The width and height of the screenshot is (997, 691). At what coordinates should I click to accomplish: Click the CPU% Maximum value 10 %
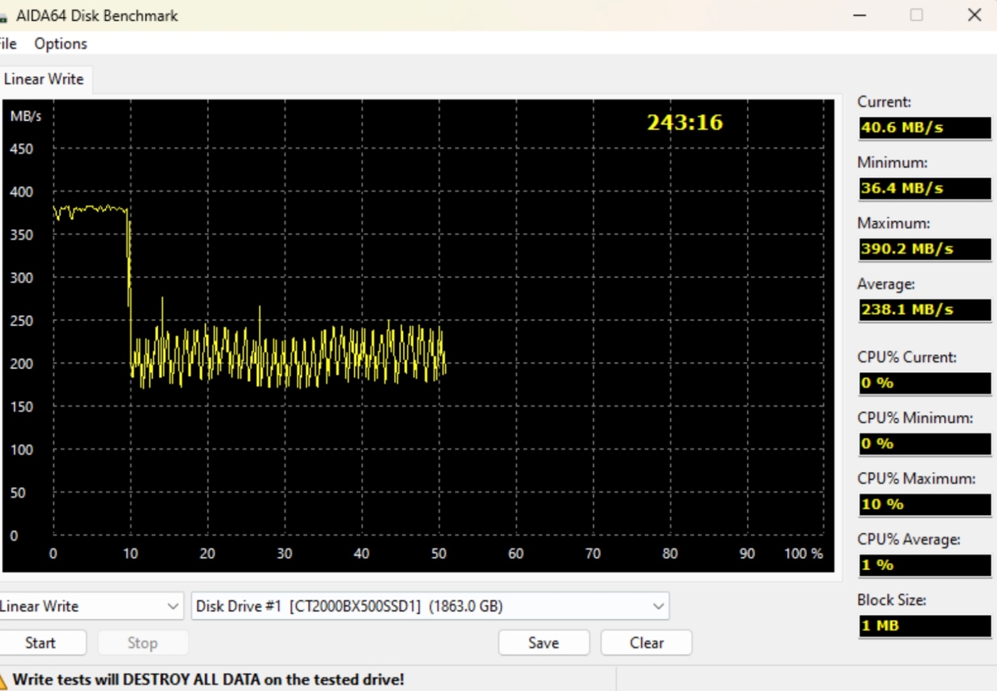925,505
